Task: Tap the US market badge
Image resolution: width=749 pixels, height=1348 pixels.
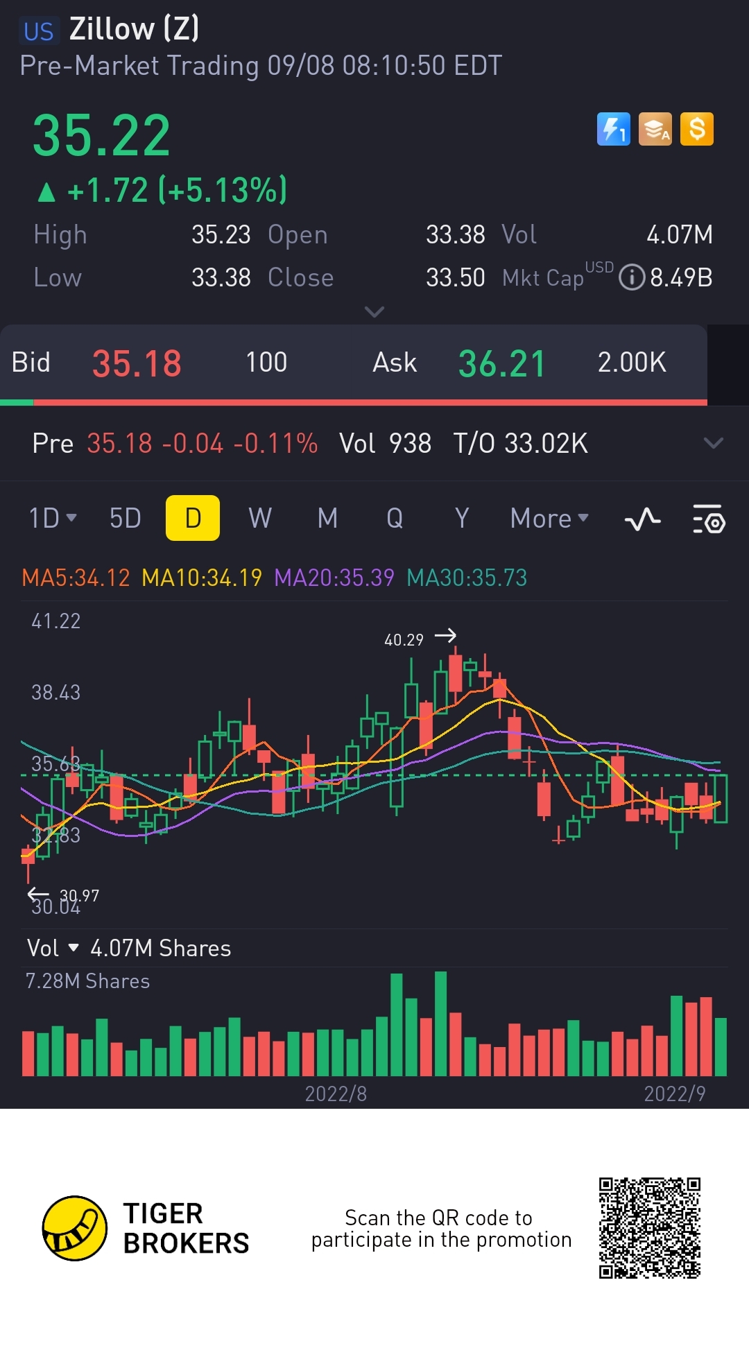Action: click(39, 31)
